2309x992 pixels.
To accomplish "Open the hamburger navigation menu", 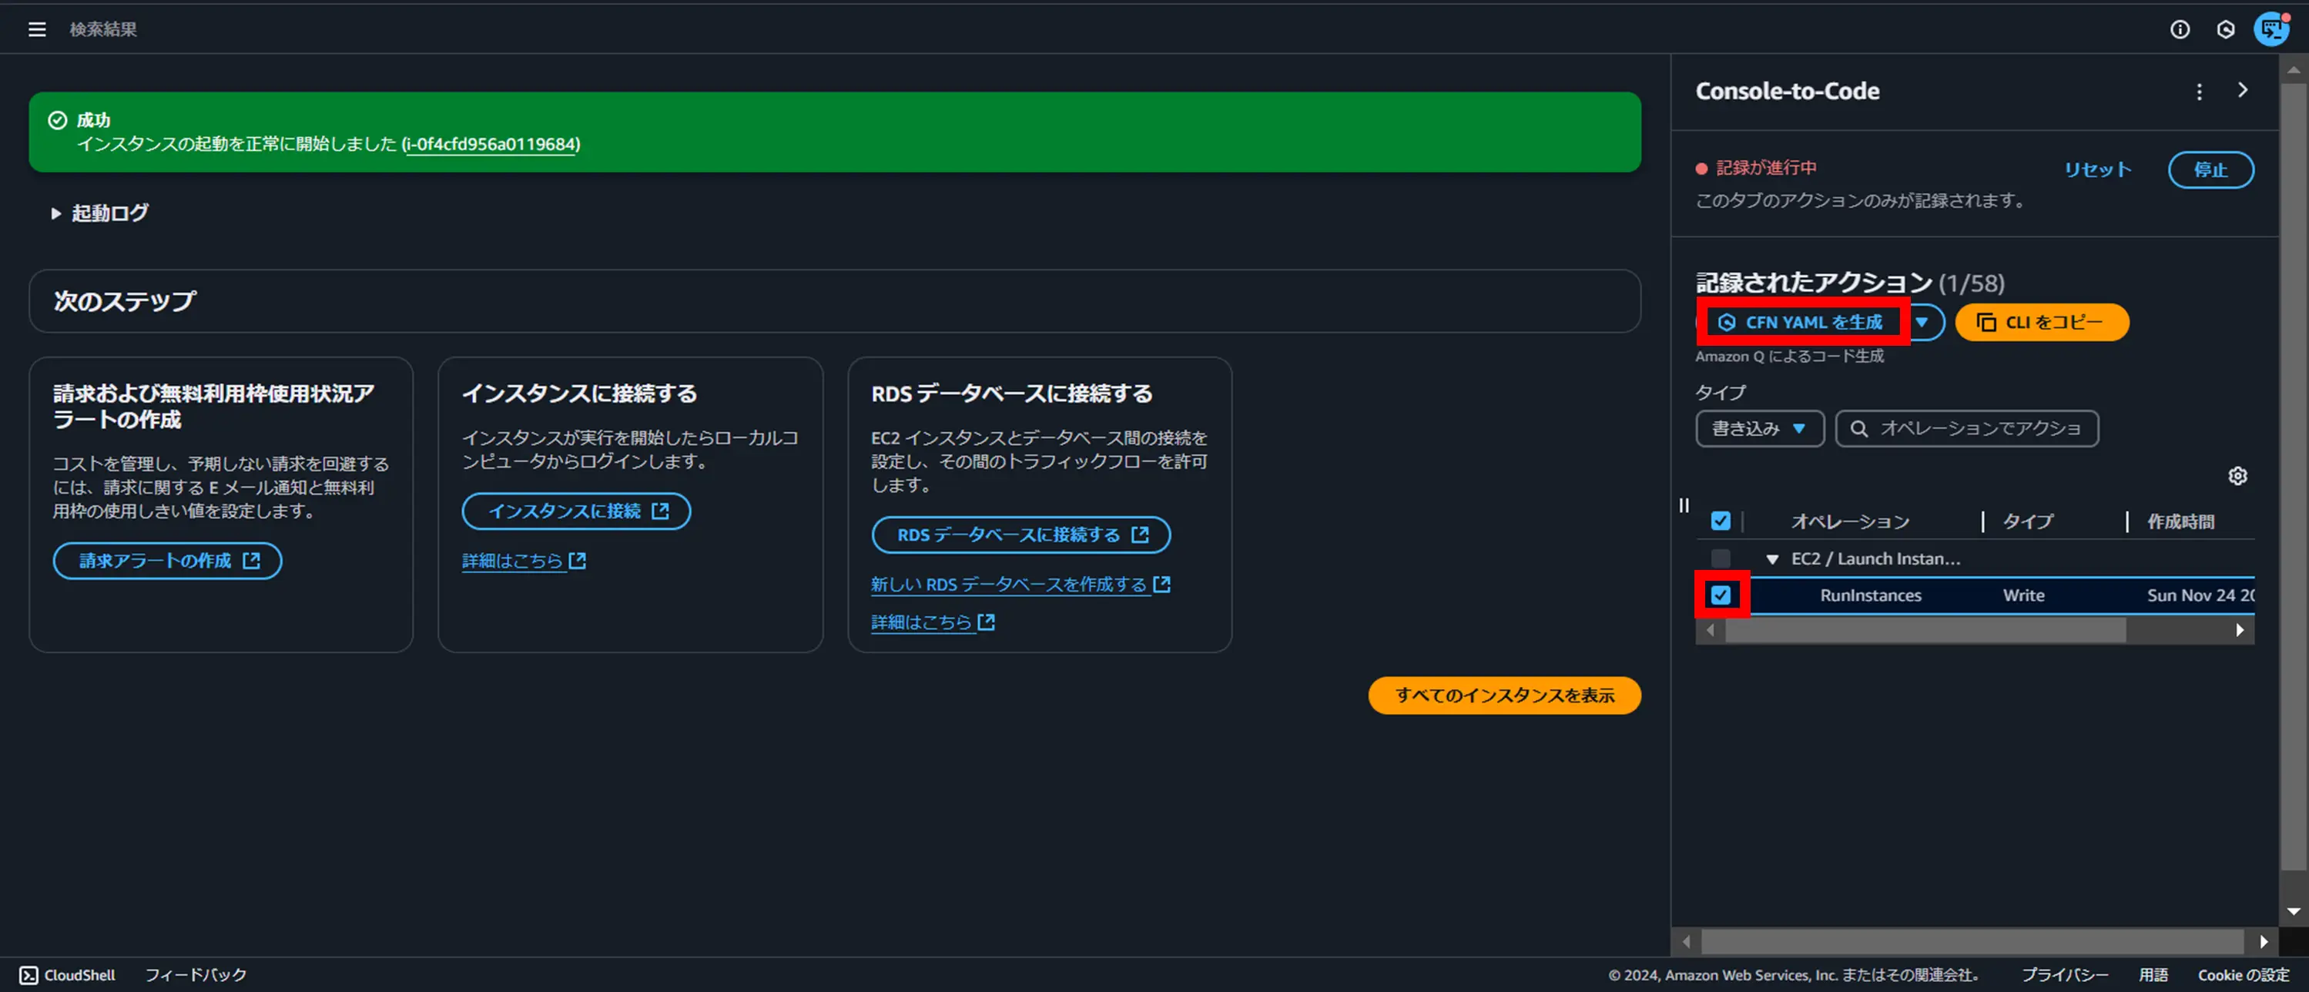I will pos(37,29).
